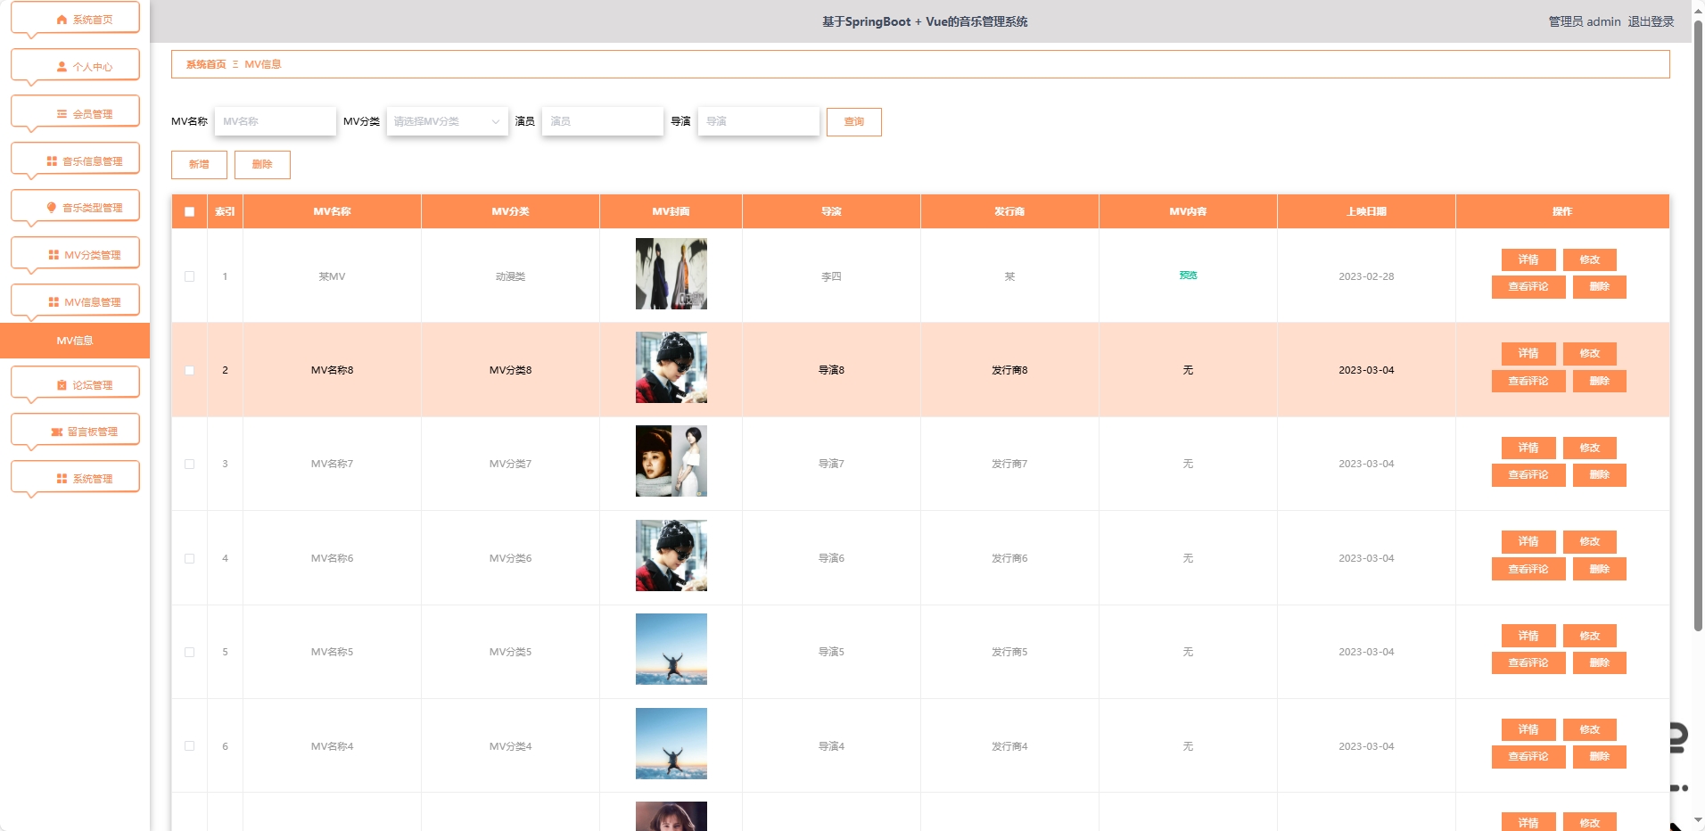Select the MV信息 submenu item
This screenshot has height=831, width=1705.
[75, 341]
